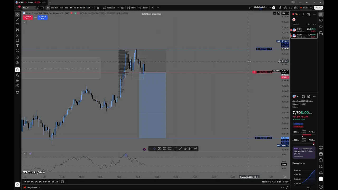This screenshot has height=190, width=338.
Task: Switch to the 1h timeframe
Action: pyautogui.click(x=71, y=8)
